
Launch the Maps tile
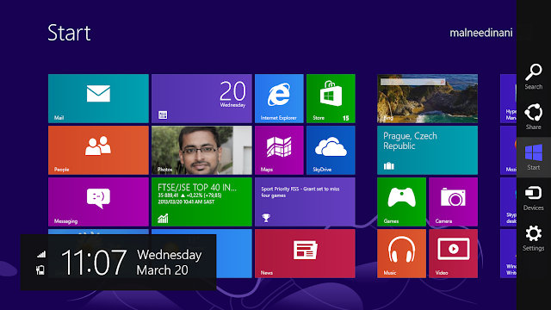pos(279,150)
